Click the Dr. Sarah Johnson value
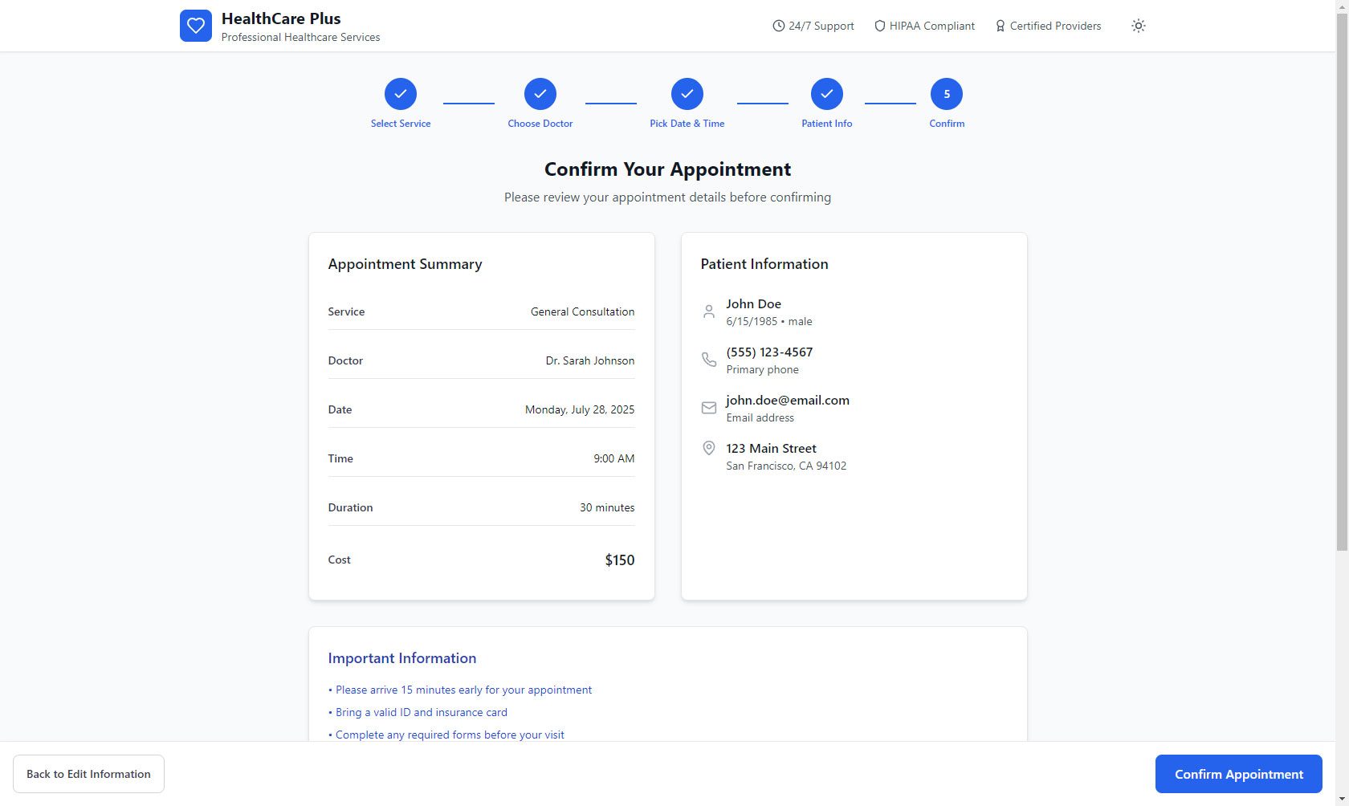The width and height of the screenshot is (1349, 806). tap(590, 360)
